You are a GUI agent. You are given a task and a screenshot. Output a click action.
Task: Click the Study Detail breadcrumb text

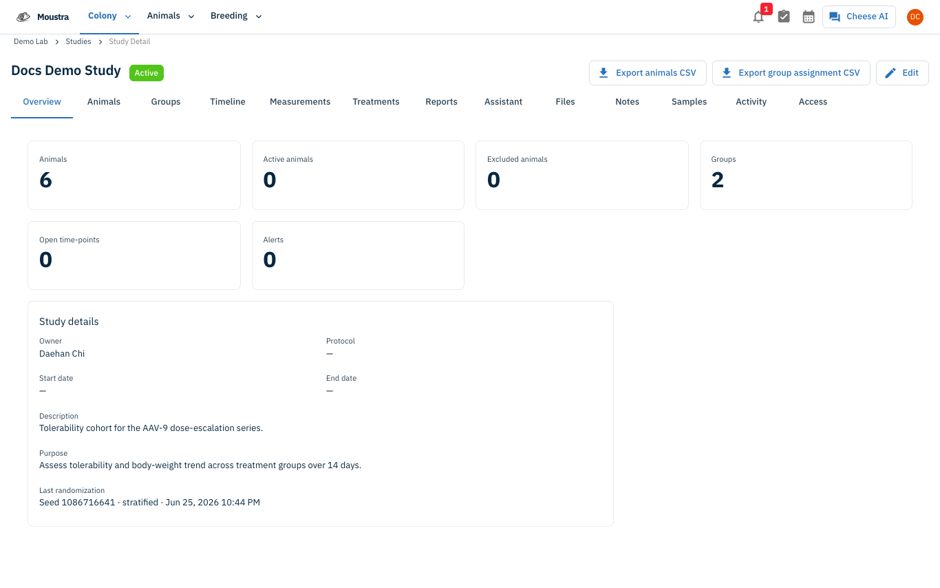[129, 42]
